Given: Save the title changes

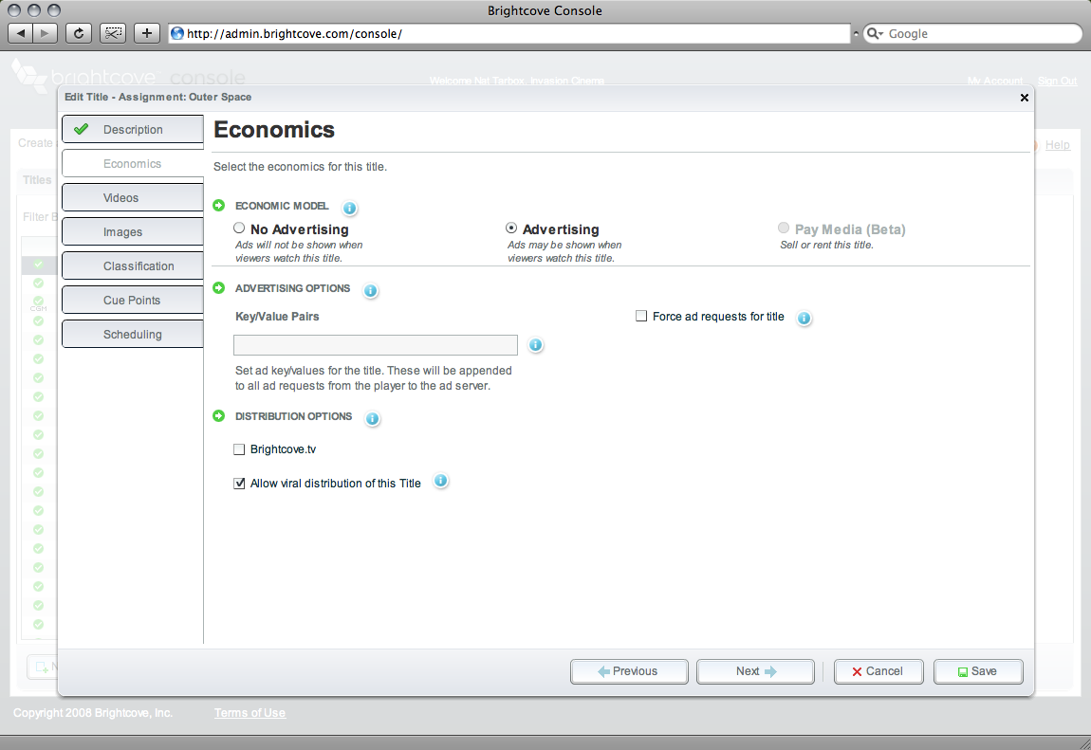Looking at the screenshot, I should (978, 671).
